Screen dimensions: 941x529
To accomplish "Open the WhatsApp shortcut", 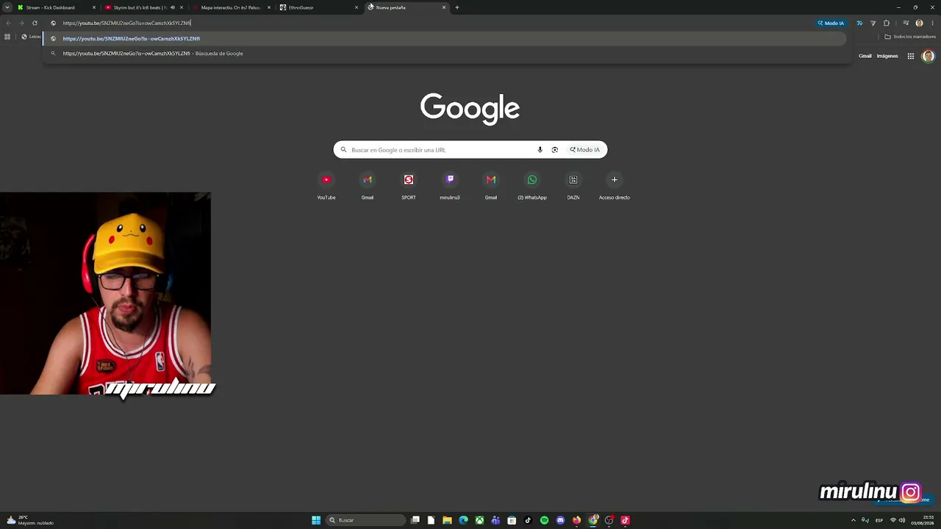I will [532, 185].
